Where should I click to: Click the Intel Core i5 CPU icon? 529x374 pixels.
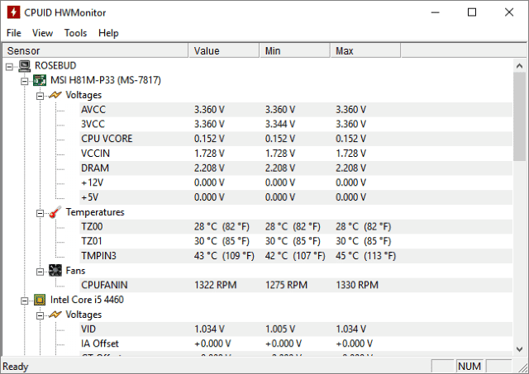click(39, 300)
